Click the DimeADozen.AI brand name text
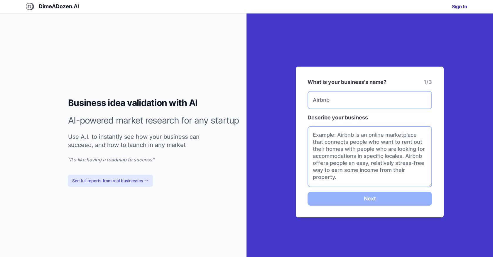 59,6
